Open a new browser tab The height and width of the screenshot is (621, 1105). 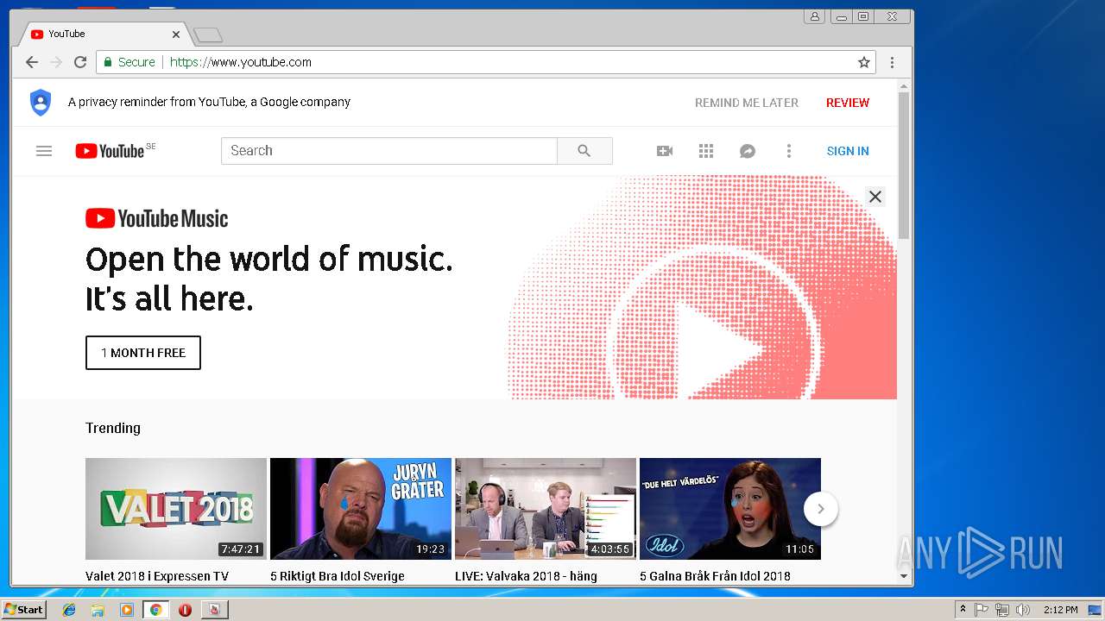pyautogui.click(x=208, y=34)
